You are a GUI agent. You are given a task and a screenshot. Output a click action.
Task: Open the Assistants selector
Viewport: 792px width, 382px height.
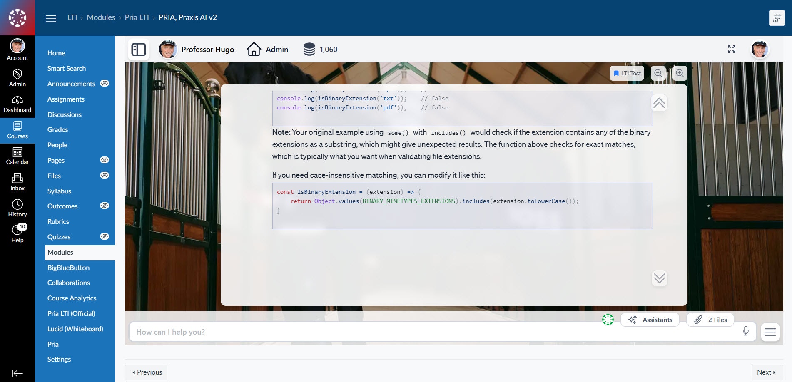(x=650, y=320)
